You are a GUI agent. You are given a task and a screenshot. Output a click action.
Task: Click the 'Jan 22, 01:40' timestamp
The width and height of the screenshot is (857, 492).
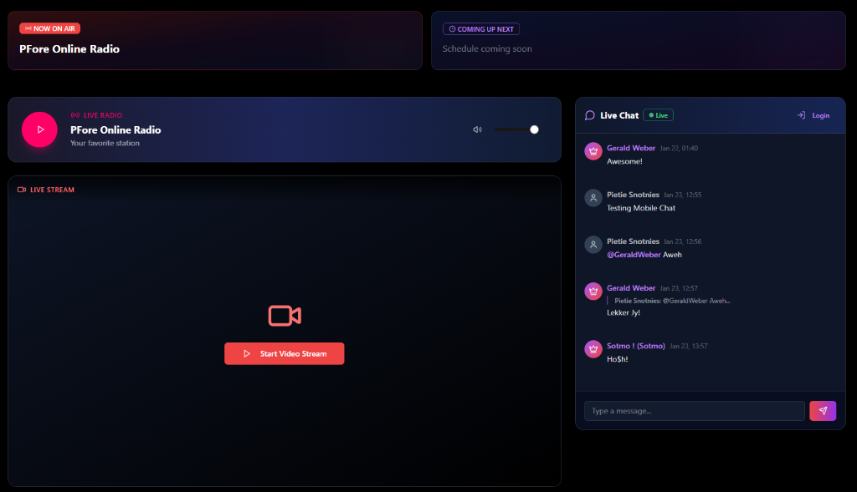679,149
